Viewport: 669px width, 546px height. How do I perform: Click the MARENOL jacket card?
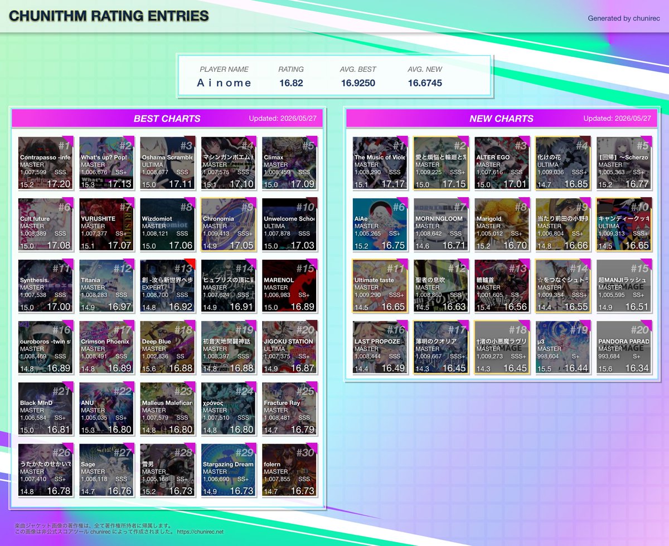point(289,286)
